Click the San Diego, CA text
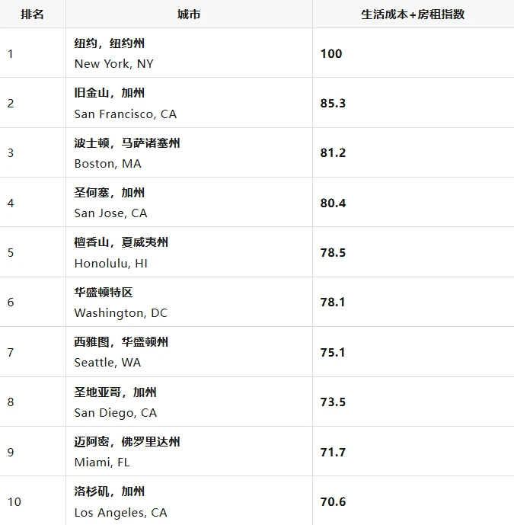Image resolution: width=514 pixels, height=525 pixels. tap(116, 413)
